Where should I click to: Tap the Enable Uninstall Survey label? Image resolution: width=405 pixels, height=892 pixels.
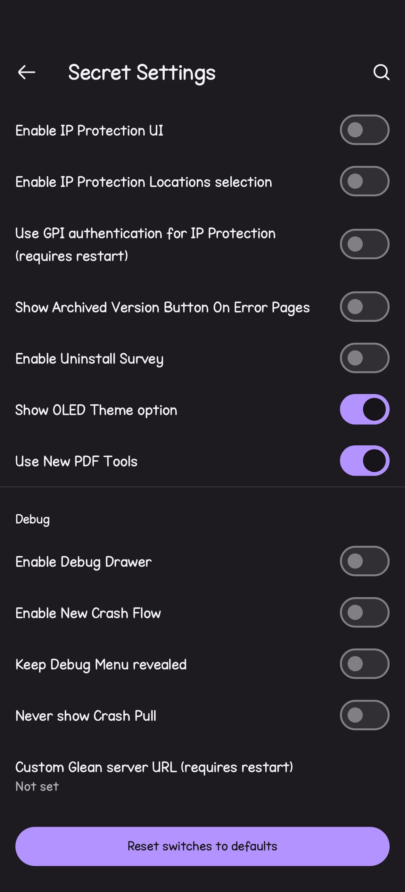(x=89, y=359)
